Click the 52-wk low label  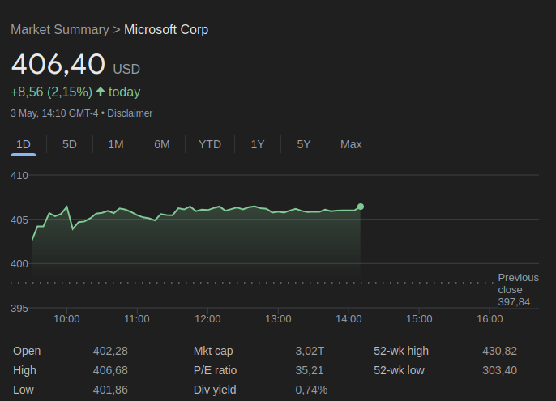pos(399,370)
